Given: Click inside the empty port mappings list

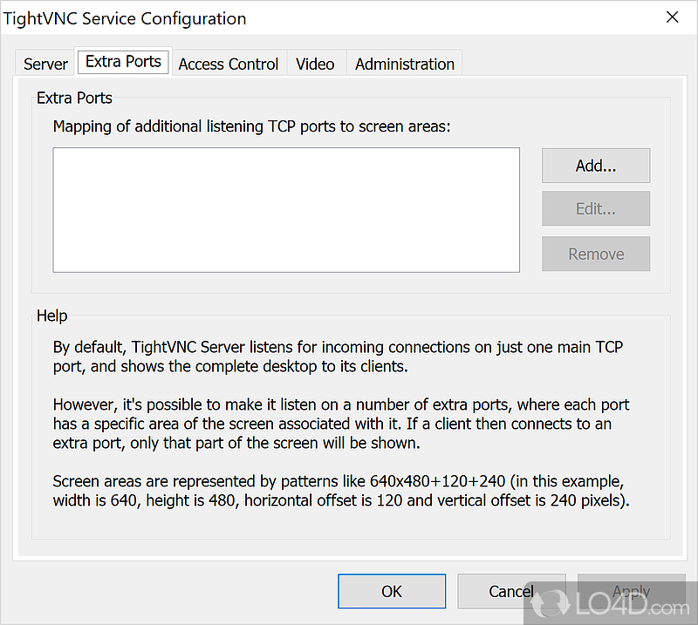Looking at the screenshot, I should 286,210.
